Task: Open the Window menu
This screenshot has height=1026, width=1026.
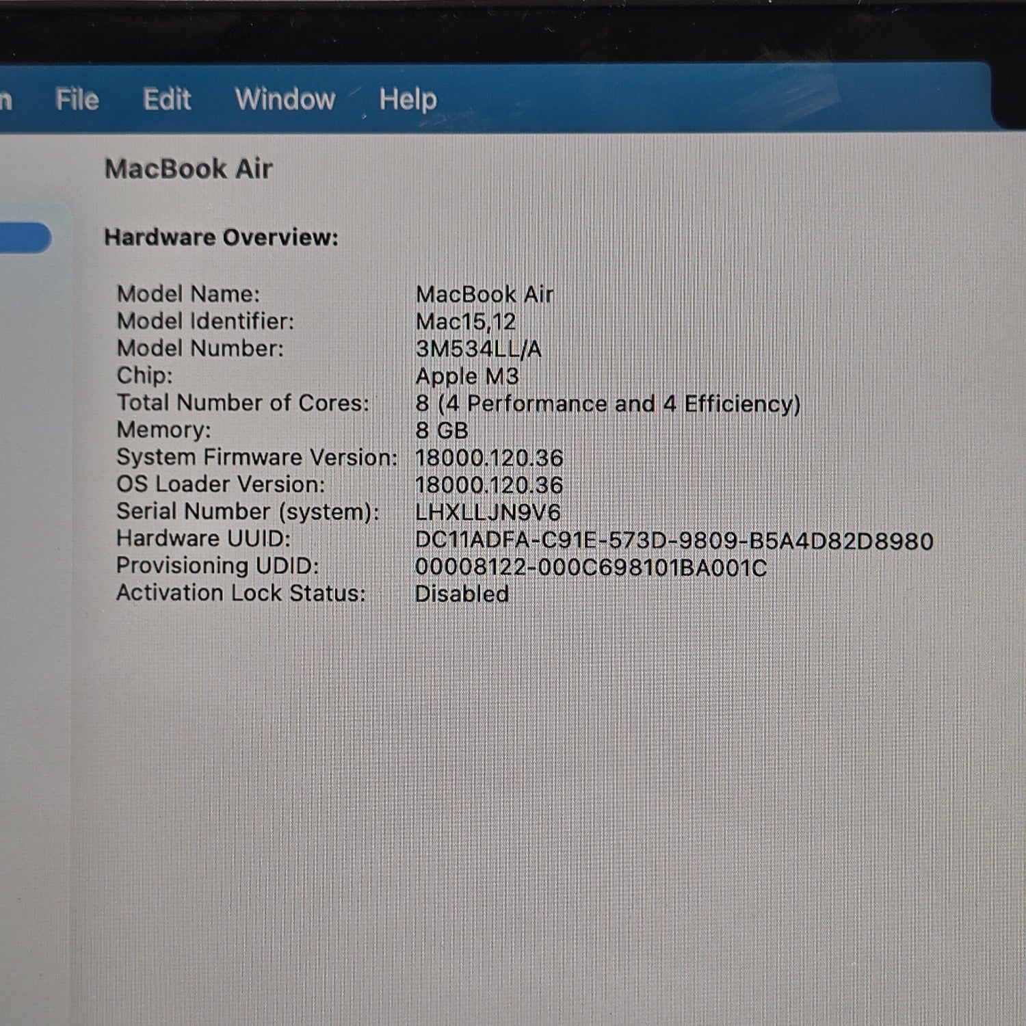Action: (285, 100)
